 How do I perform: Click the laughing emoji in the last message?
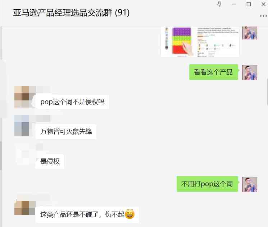coord(130,214)
